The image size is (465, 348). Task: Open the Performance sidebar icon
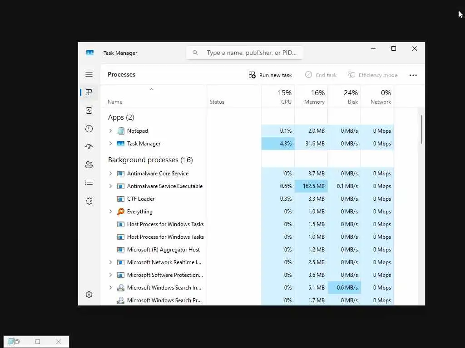(x=89, y=111)
